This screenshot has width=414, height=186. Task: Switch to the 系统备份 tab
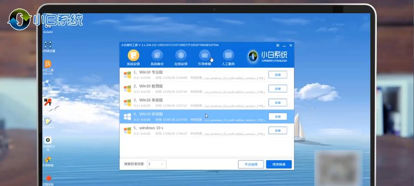point(157,58)
